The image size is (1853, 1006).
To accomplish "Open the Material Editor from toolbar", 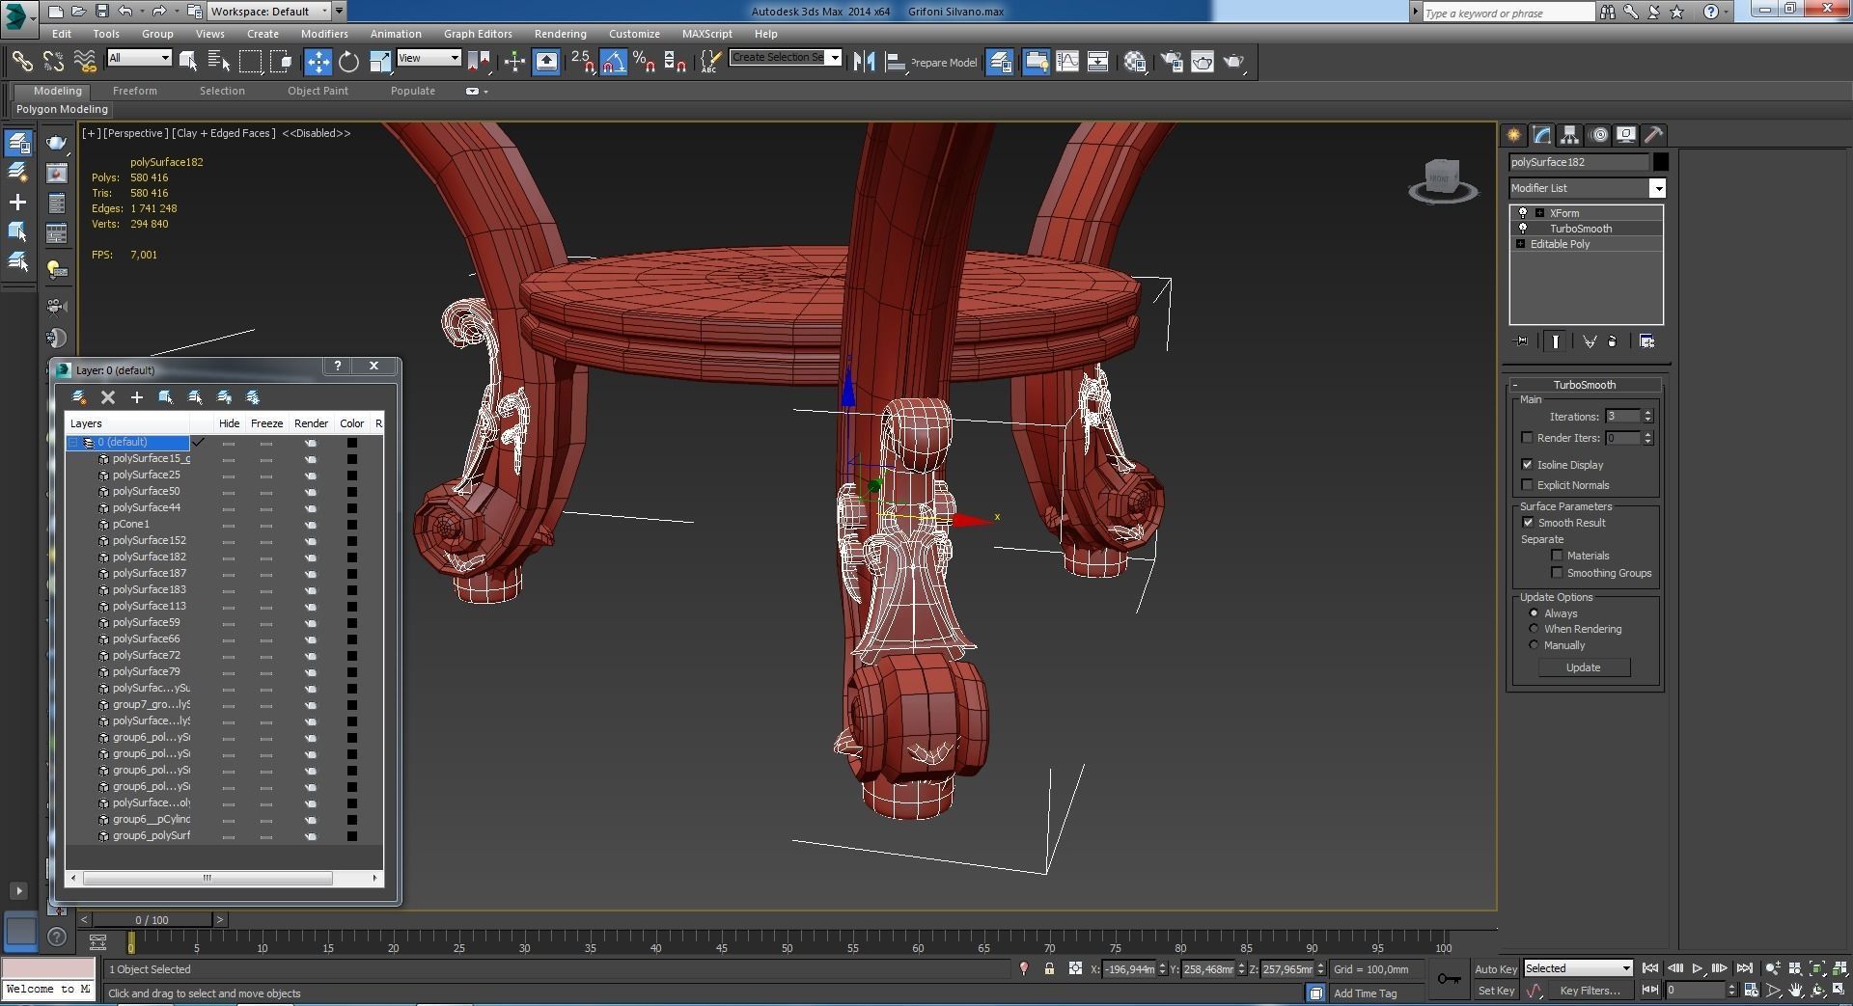I will coord(1135,62).
